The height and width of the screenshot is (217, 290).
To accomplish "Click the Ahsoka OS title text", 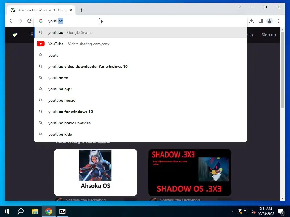I will (95, 186).
